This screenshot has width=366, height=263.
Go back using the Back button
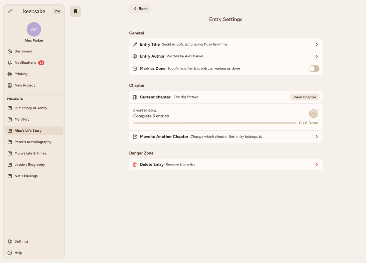[x=140, y=9]
